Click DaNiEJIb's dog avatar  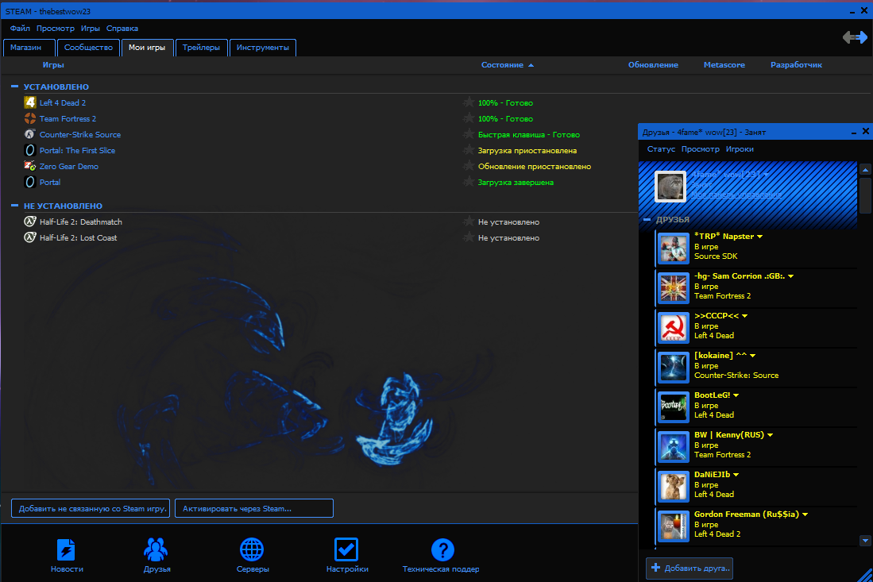coord(673,486)
